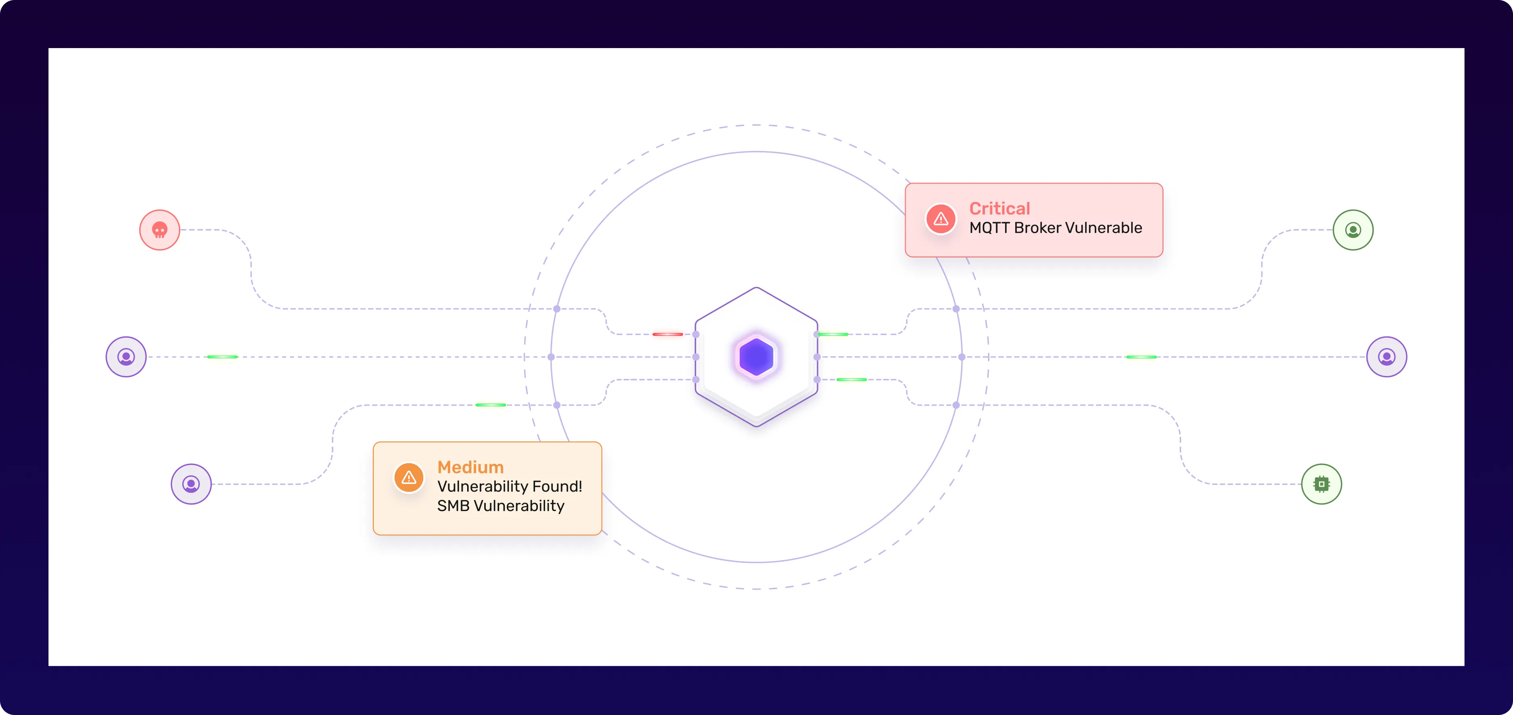Select the far-left middle purple user node

(x=126, y=357)
